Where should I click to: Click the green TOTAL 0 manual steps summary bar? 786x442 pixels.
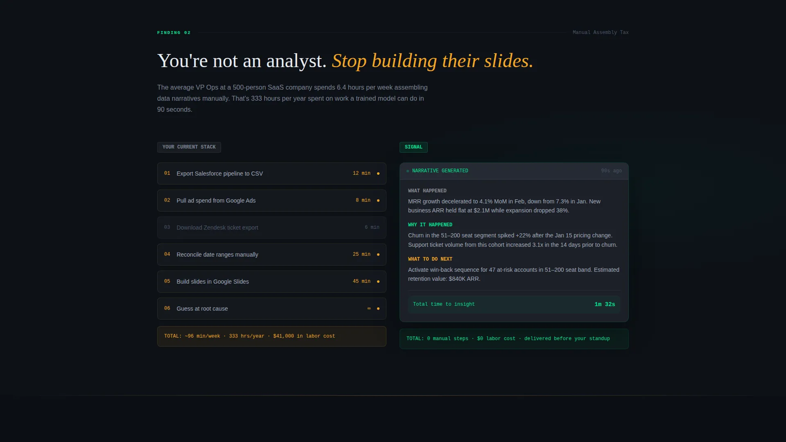pos(514,339)
